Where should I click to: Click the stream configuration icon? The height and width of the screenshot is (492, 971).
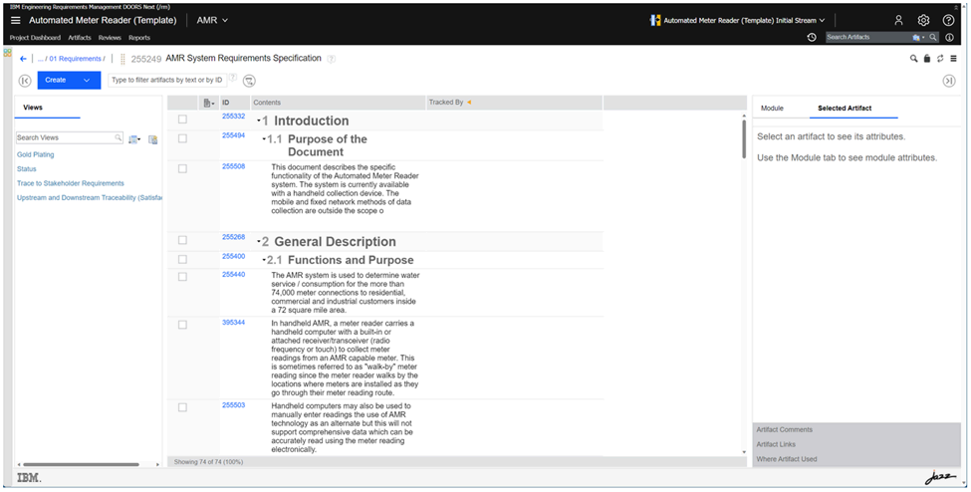[x=655, y=21]
